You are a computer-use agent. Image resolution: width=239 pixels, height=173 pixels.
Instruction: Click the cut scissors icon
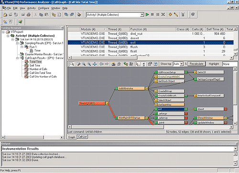pos(36,15)
